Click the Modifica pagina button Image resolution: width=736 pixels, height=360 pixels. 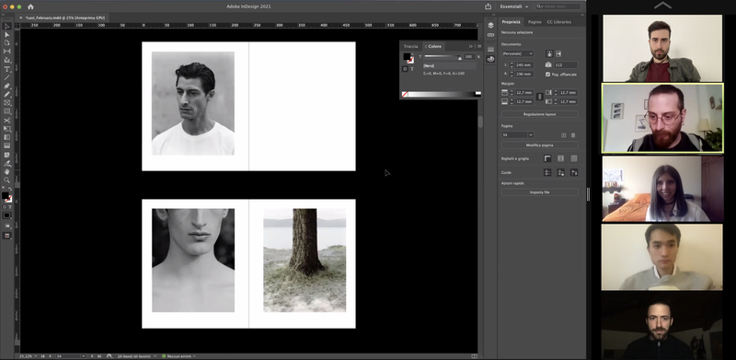tap(539, 145)
